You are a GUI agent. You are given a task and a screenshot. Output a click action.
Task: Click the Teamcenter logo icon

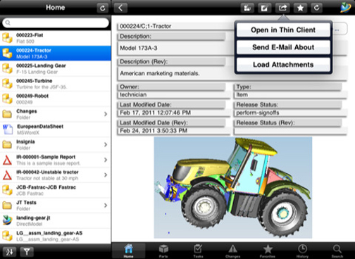pyautogui.click(x=346, y=8)
